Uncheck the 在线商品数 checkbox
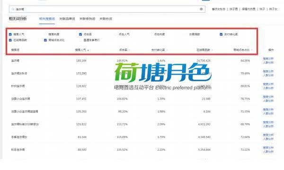 point(10,40)
